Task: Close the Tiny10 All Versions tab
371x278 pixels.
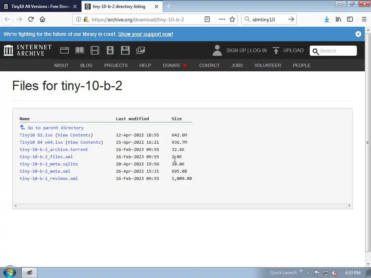Action: [x=75, y=7]
